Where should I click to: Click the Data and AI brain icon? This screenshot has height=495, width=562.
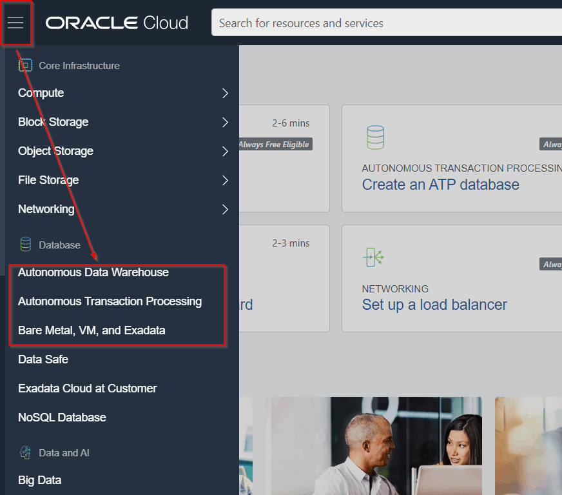coord(25,452)
